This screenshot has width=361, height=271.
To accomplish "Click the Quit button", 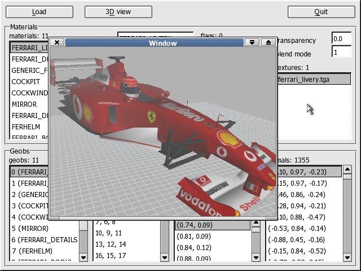I will 322,12.
